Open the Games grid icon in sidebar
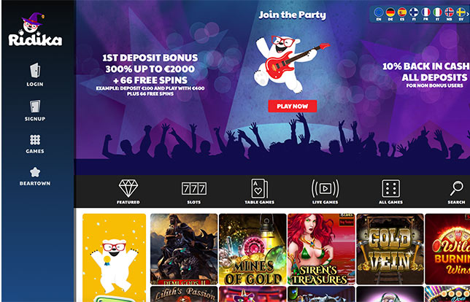The image size is (470, 302). [x=35, y=139]
